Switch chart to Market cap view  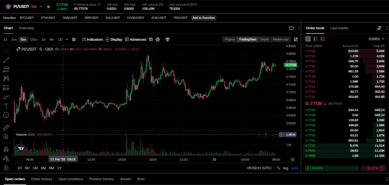(x=281, y=39)
